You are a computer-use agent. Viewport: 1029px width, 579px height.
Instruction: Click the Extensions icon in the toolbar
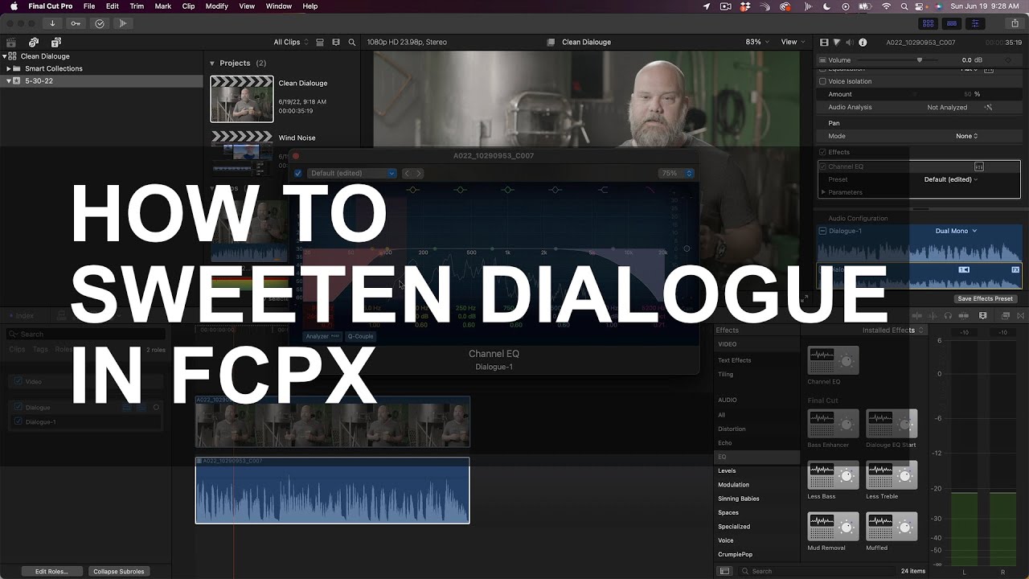coord(122,23)
